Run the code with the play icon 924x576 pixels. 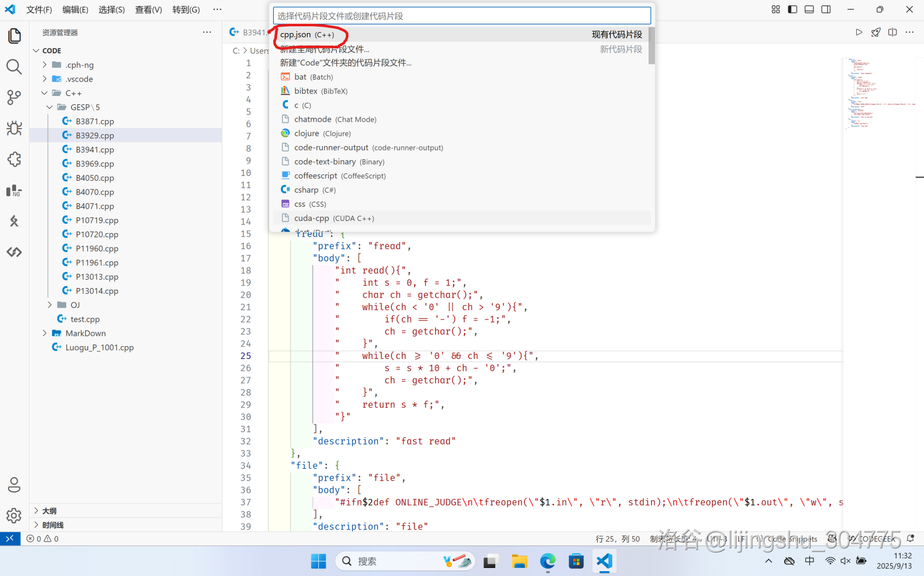(x=859, y=32)
